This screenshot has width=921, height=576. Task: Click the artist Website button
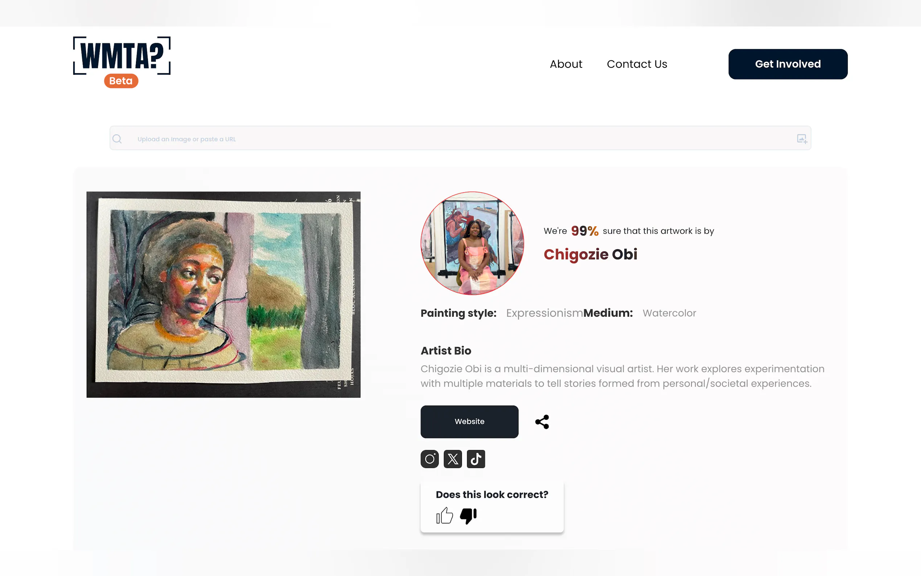click(470, 421)
